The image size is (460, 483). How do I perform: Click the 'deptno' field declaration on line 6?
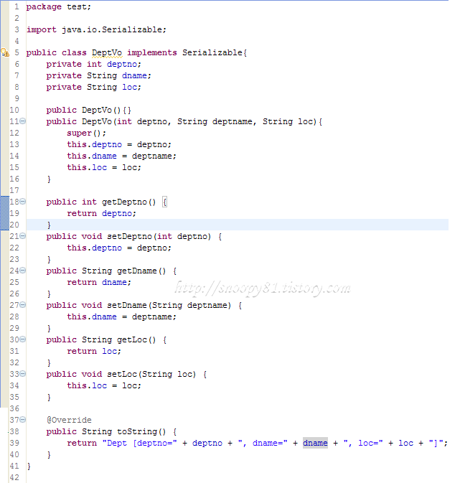point(122,64)
